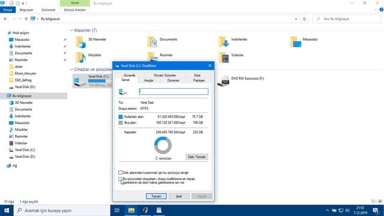Open the Müzikler folder icon in Klasörler
The height and width of the screenshot is (216, 384).
(x=80, y=58)
